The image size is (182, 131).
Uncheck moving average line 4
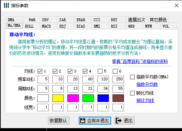click(85, 71)
